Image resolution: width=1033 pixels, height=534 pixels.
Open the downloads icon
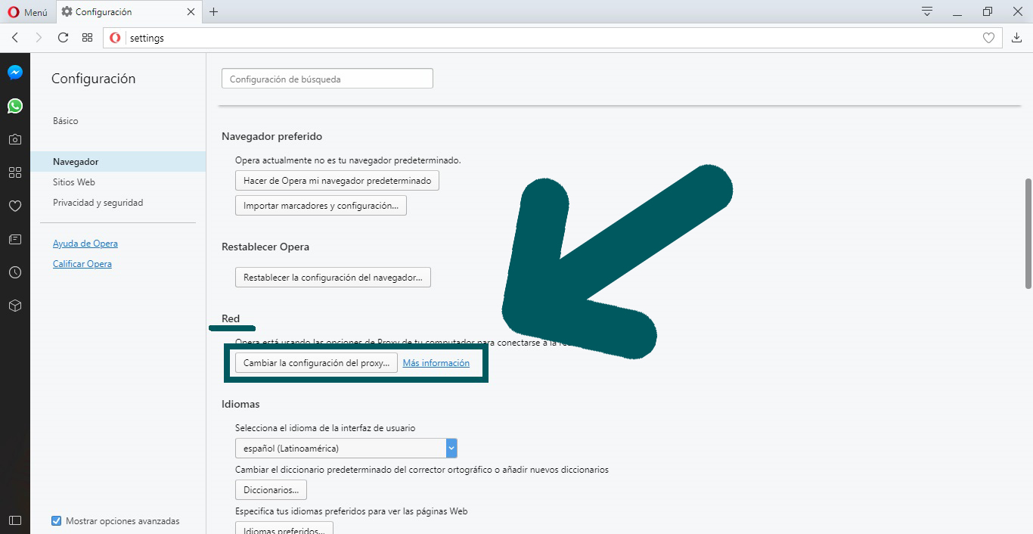click(x=1016, y=38)
